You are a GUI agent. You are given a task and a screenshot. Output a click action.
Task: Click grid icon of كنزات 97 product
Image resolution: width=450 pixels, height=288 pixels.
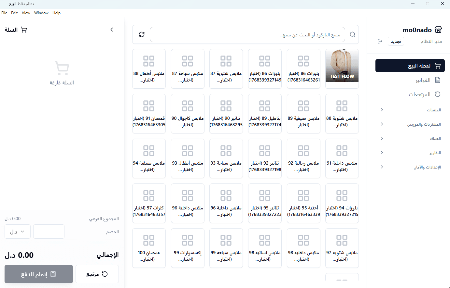[x=149, y=195]
